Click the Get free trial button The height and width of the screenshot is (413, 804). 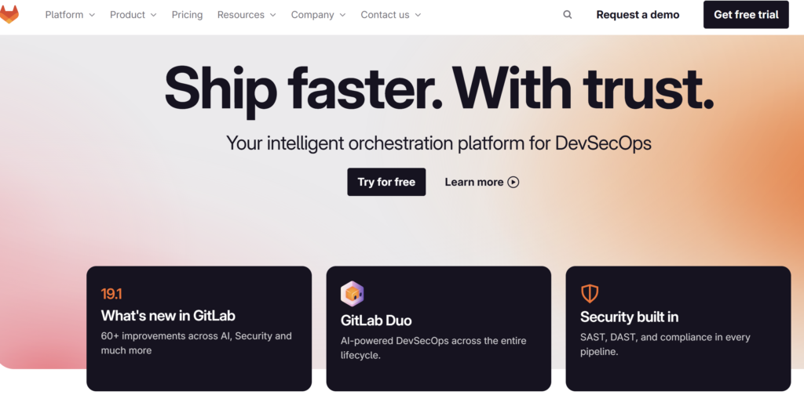click(x=746, y=15)
